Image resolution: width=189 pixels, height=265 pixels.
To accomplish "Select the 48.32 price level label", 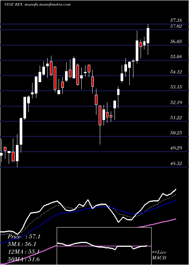I will point(176,164).
